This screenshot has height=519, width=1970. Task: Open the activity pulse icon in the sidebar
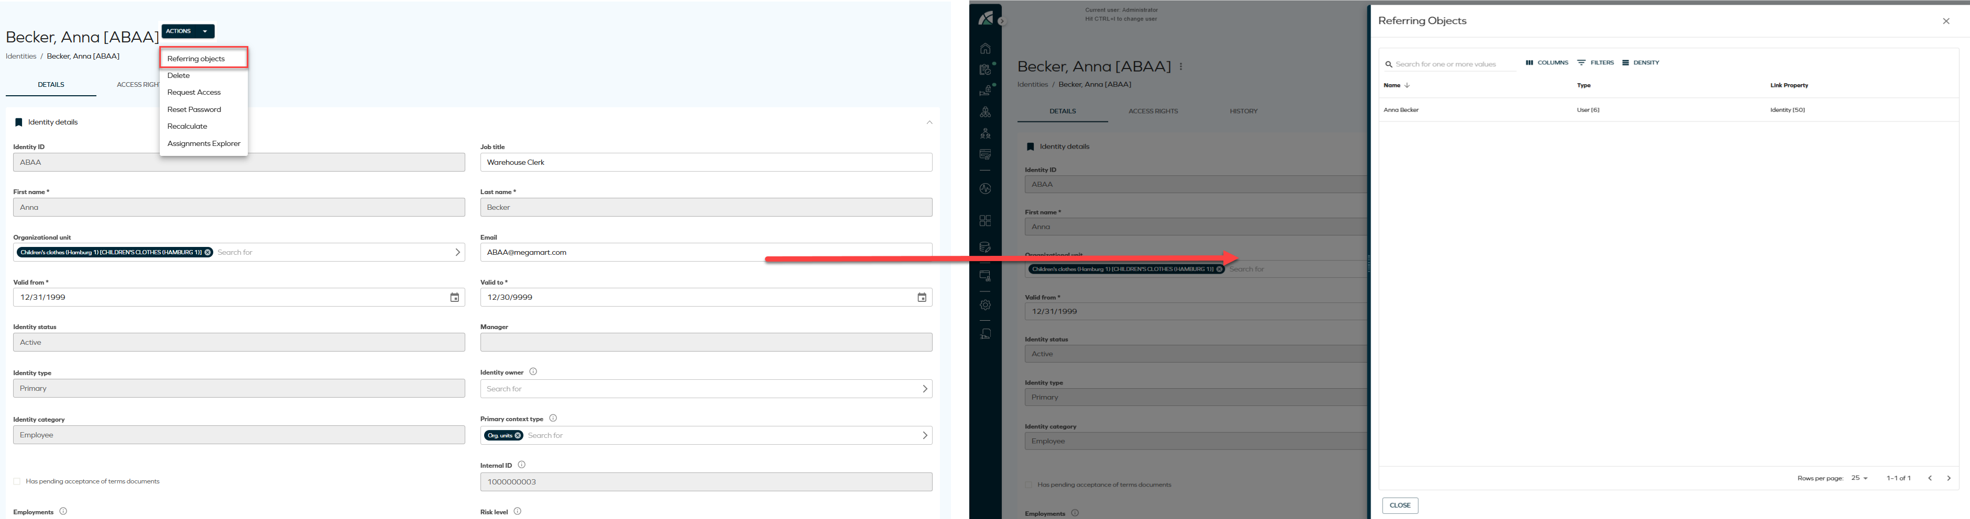tap(985, 188)
